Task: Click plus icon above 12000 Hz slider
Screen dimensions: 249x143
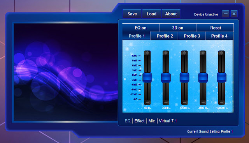Action: [x=221, y=53]
